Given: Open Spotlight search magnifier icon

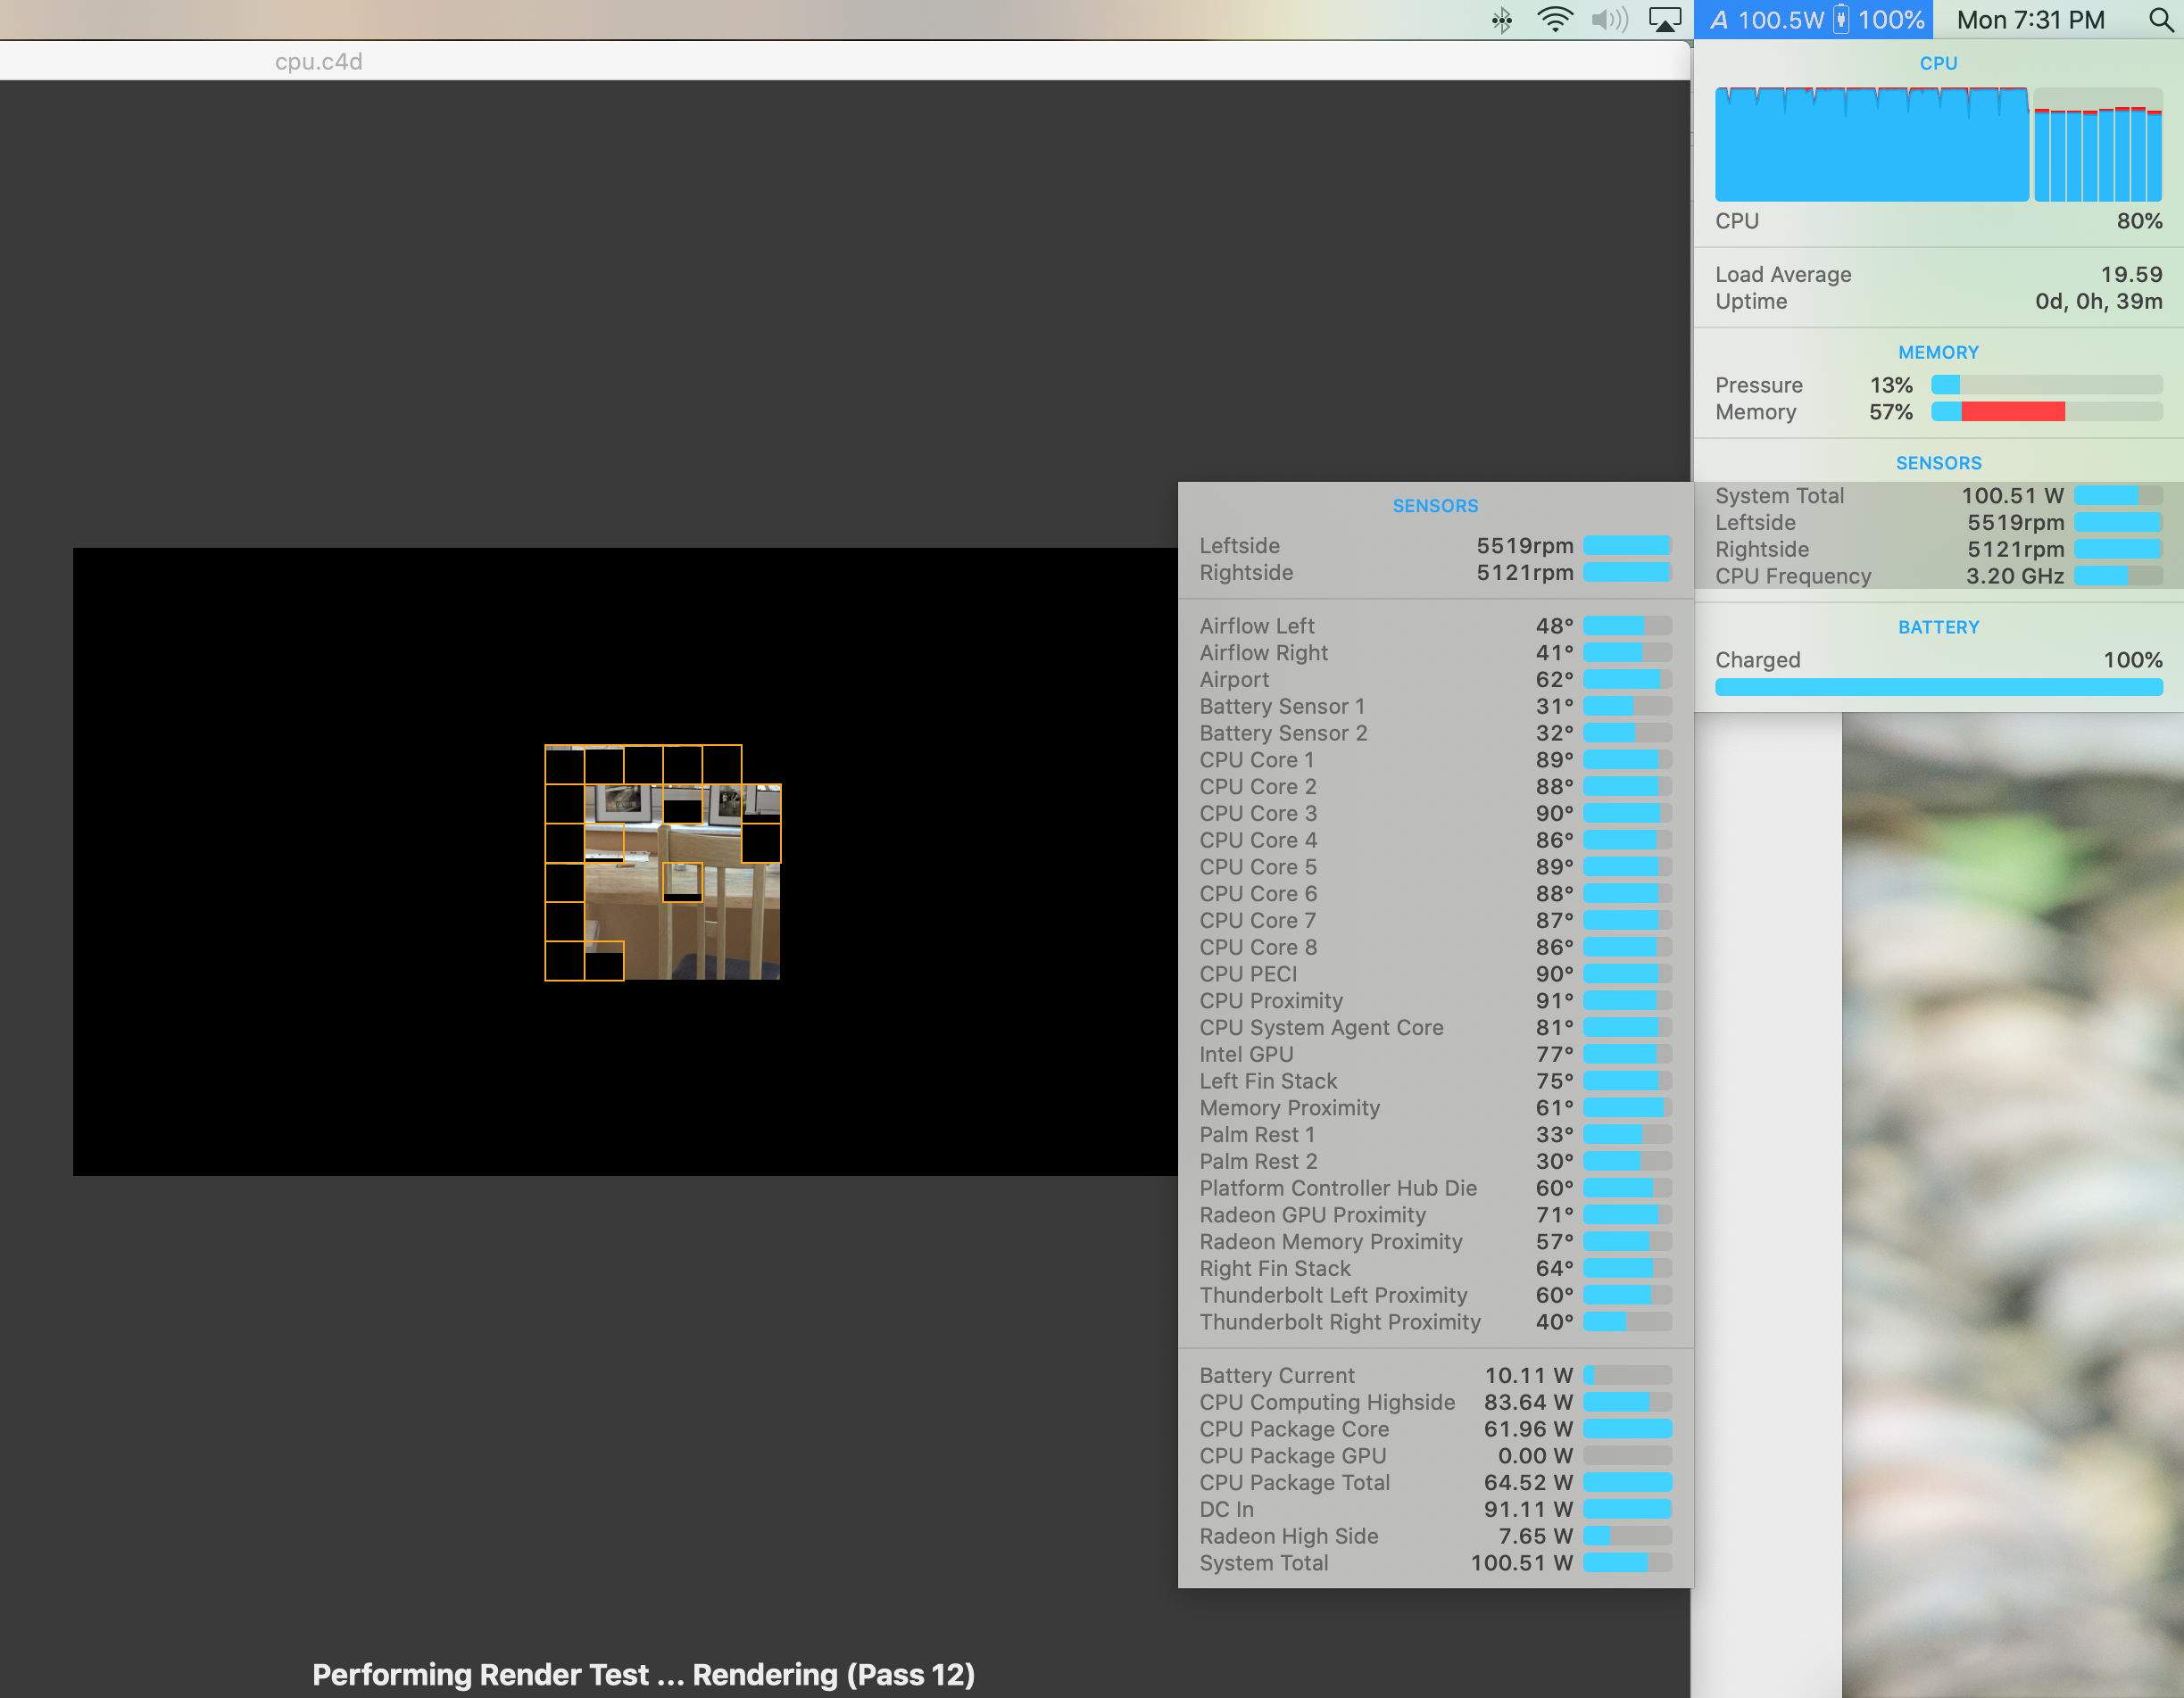Looking at the screenshot, I should coord(2160,20).
